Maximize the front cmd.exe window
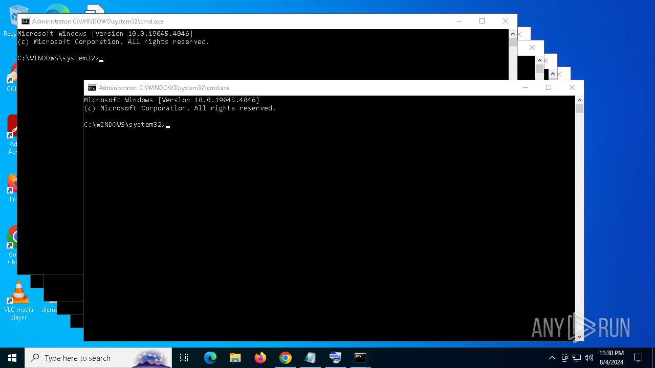 [549, 87]
